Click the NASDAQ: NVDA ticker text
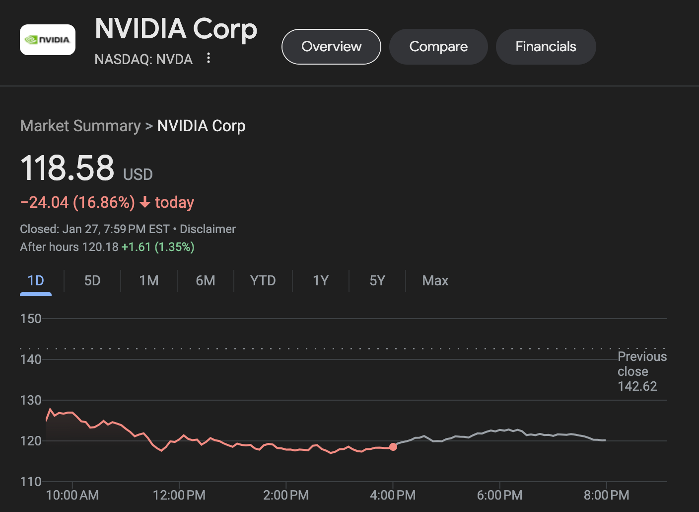Viewport: 699px width, 512px height. tap(143, 59)
